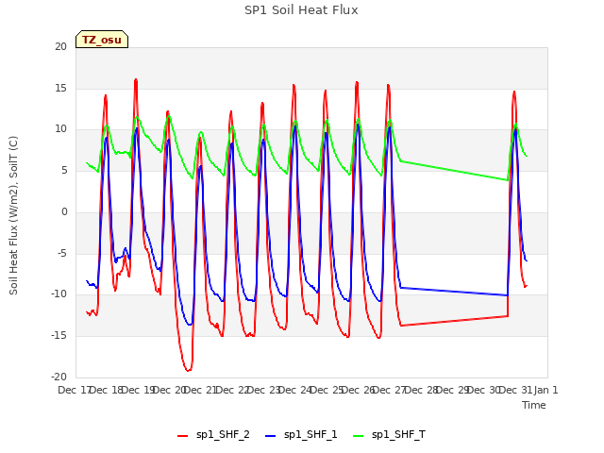Click the y-axis title Soil Heat Flux (W/m2), SoilT (C)
This screenshot has width=604, height=453.
point(13,215)
